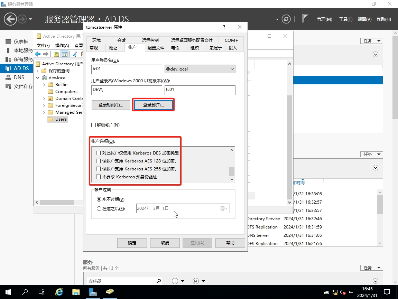Click the 登录时间(L)... button
Image resolution: width=398 pixels, height=299 pixels.
point(111,105)
